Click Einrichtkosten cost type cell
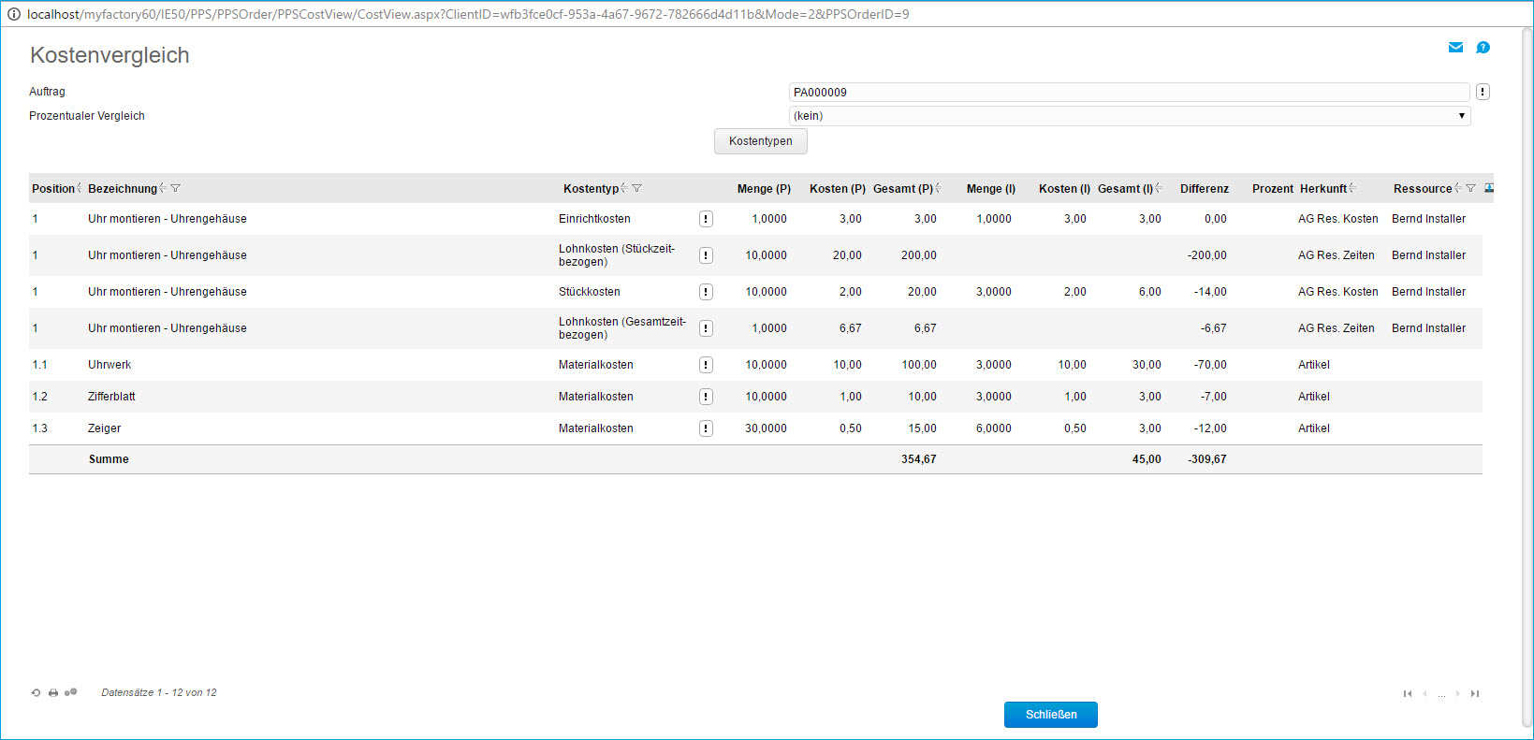 (594, 219)
